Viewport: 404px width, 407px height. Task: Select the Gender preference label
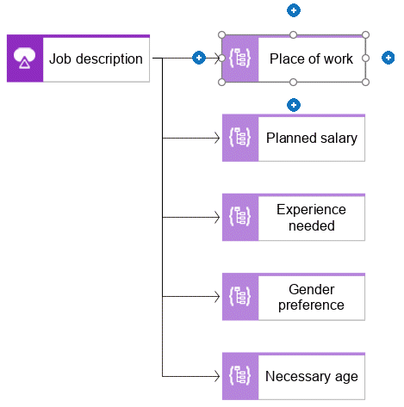coord(312,297)
